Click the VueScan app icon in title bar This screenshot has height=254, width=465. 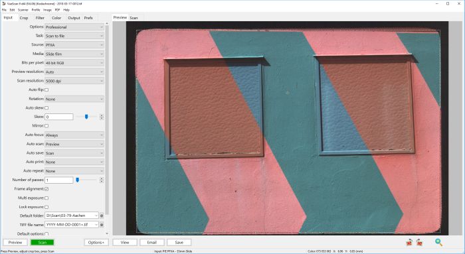coord(4,3)
